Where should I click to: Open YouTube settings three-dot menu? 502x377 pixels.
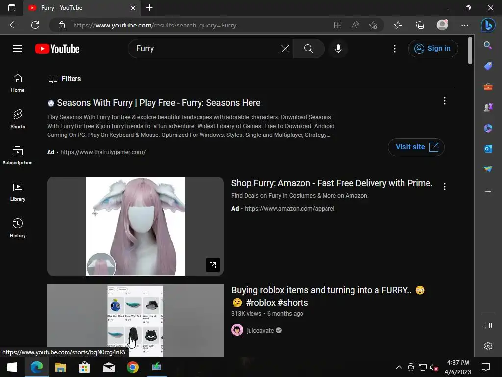pyautogui.click(x=395, y=49)
